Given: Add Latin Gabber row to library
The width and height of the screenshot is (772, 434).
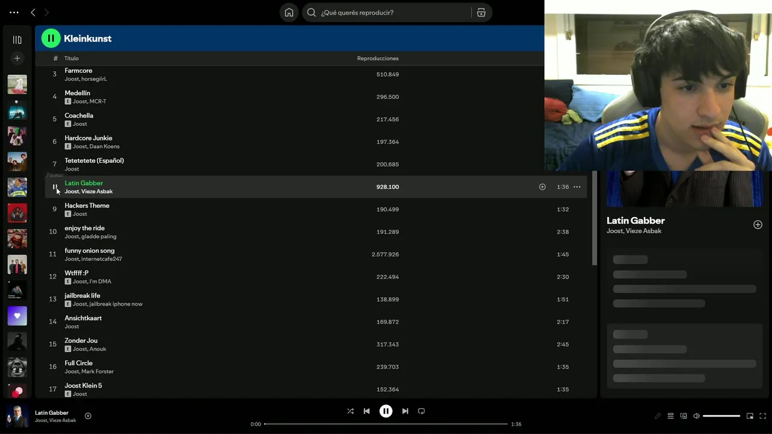Looking at the screenshot, I should coord(542,187).
